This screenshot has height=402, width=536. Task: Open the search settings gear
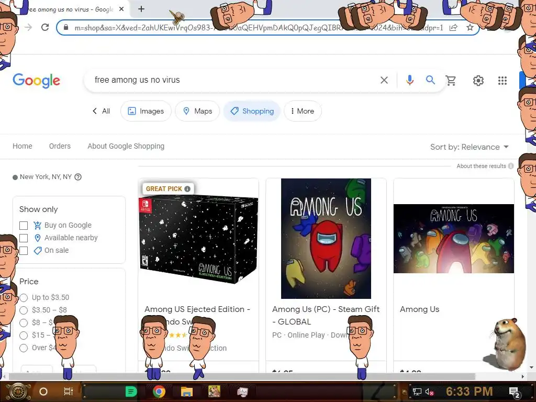478,81
